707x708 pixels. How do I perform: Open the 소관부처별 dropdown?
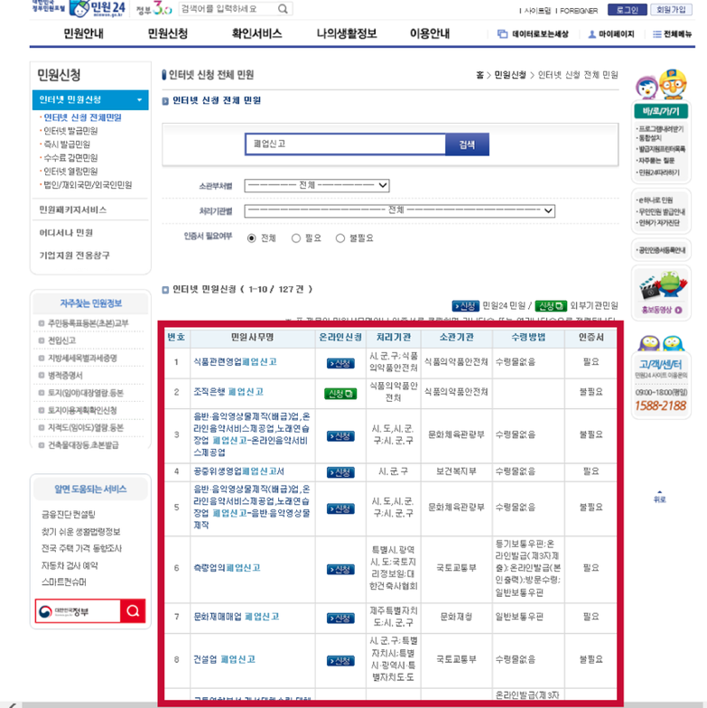(x=316, y=186)
